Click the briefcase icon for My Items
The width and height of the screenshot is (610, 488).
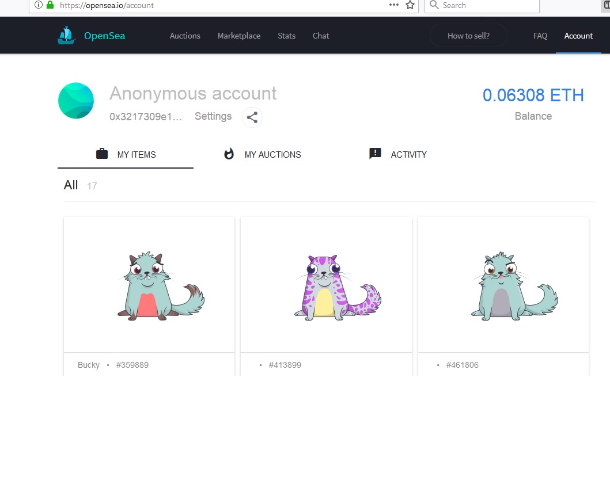pyautogui.click(x=102, y=154)
